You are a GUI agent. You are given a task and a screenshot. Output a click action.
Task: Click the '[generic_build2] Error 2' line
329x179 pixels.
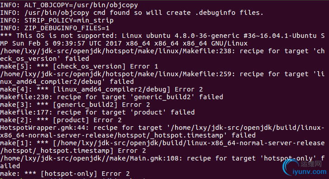75,105
